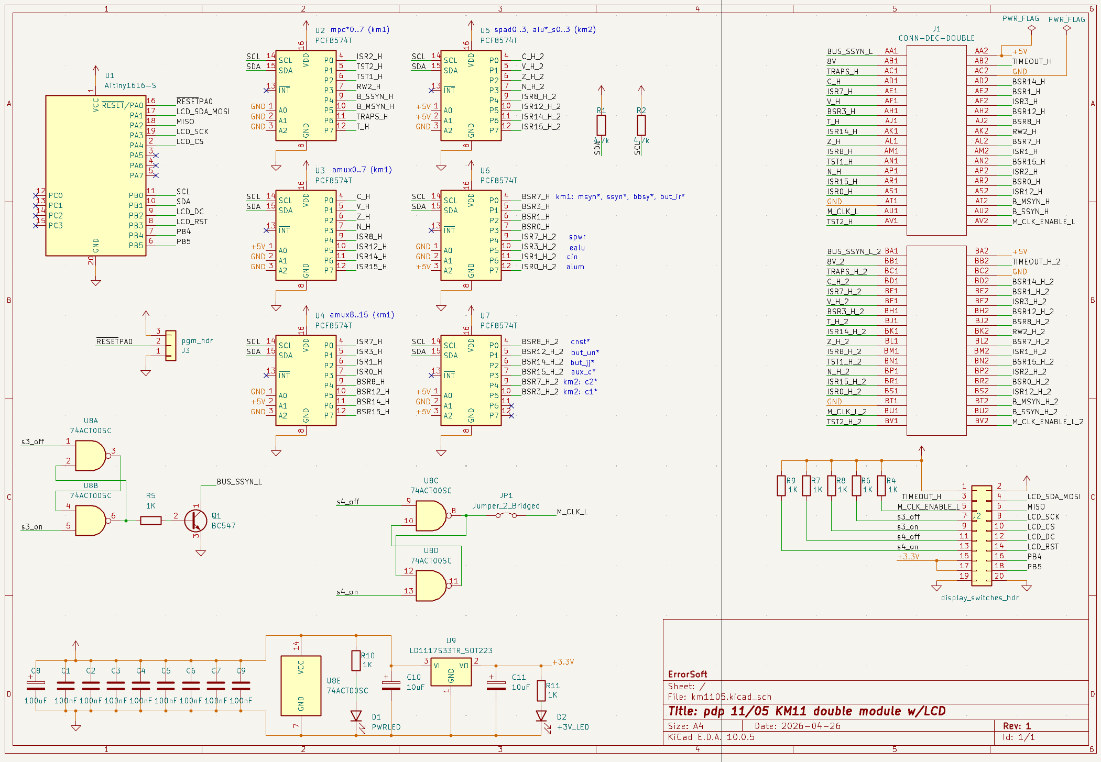Click the U7 PCF8574T chip body
The image size is (1101, 762).
[x=471, y=381]
